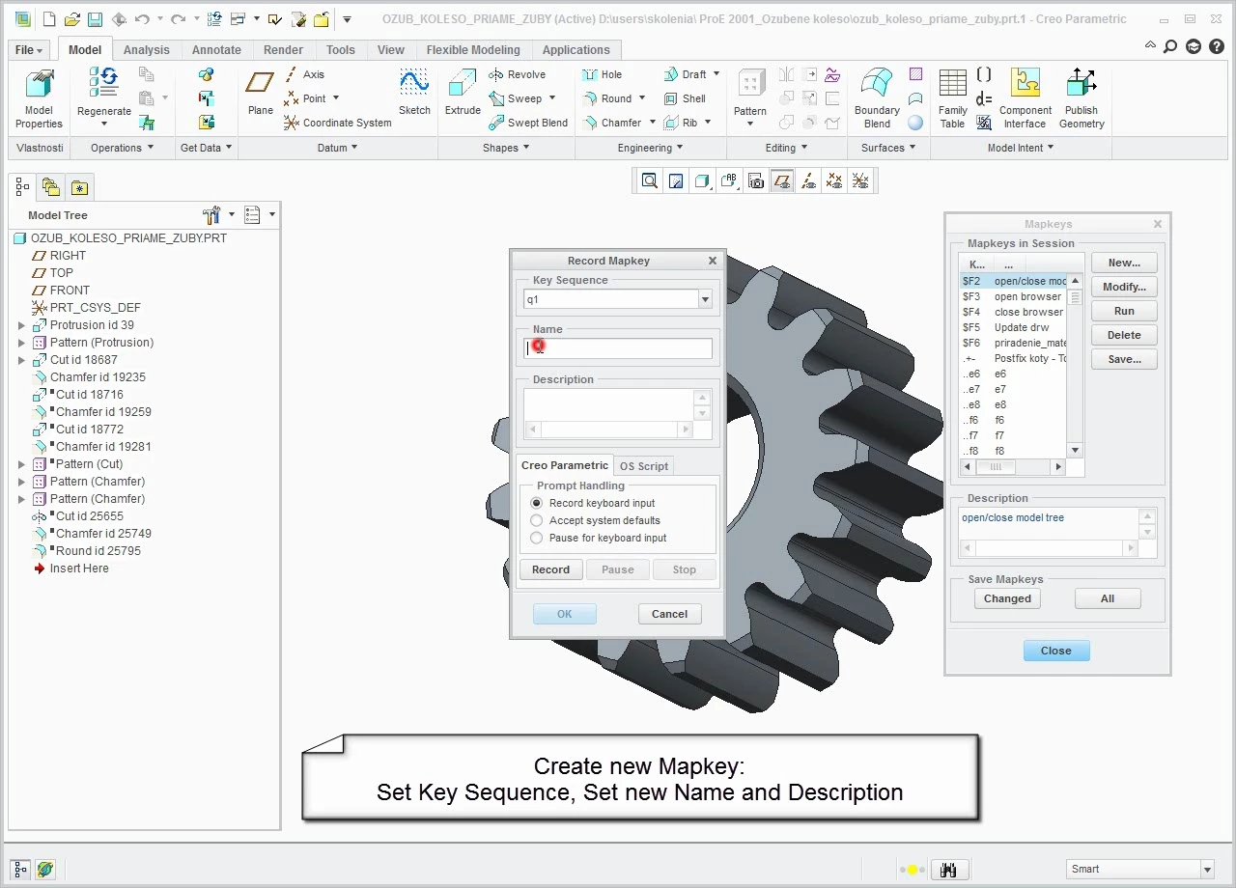
Task: Open the Key Sequence dropdown
Action: click(x=705, y=299)
